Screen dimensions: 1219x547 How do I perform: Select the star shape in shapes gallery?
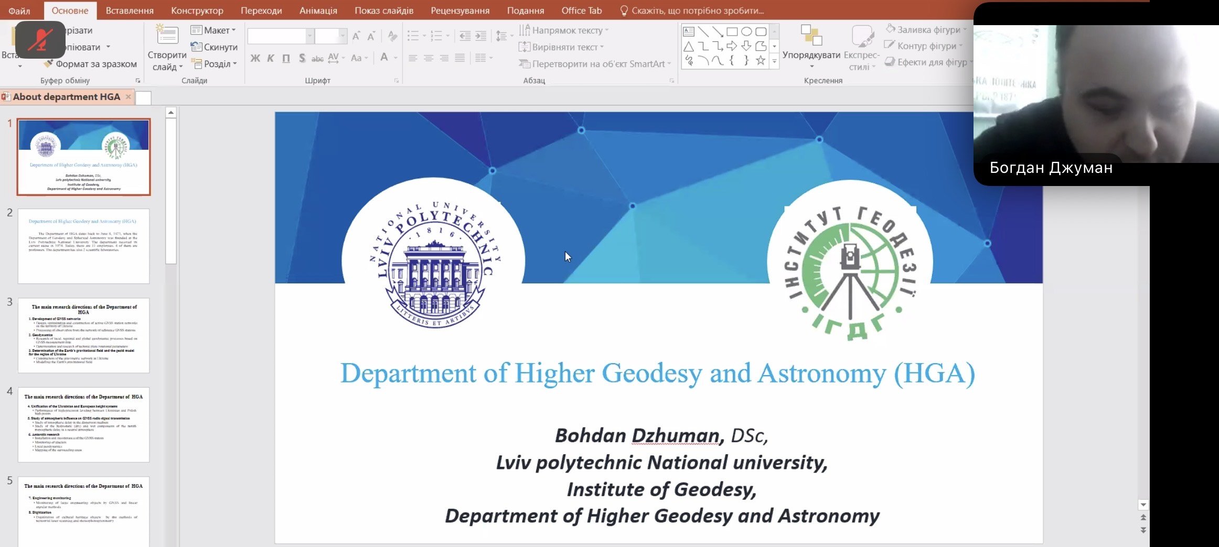tap(760, 61)
